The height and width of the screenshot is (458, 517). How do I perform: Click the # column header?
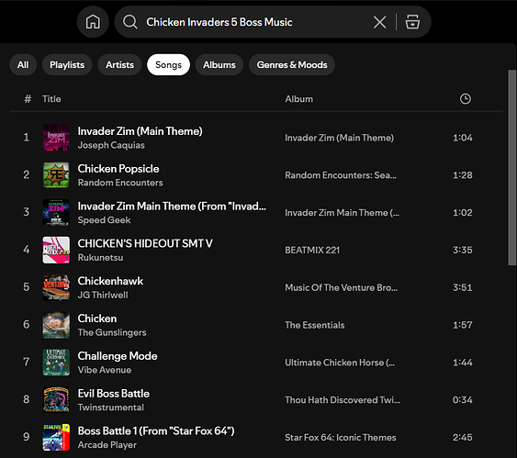[28, 99]
